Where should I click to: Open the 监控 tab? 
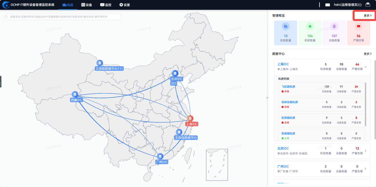pyautogui.click(x=106, y=5)
